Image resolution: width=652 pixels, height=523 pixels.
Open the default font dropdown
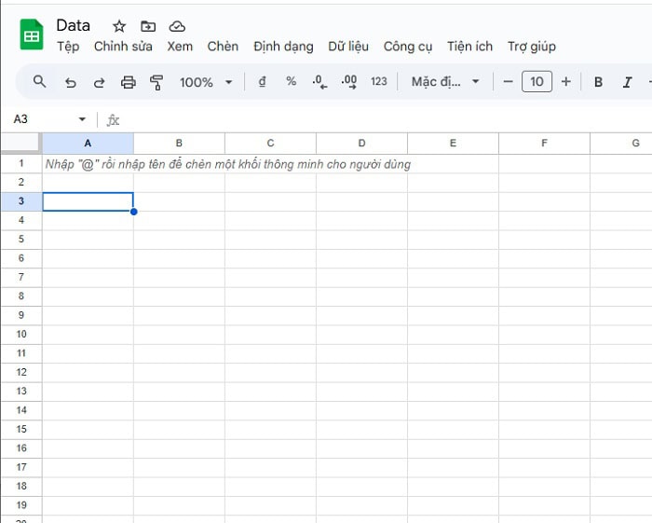[445, 82]
